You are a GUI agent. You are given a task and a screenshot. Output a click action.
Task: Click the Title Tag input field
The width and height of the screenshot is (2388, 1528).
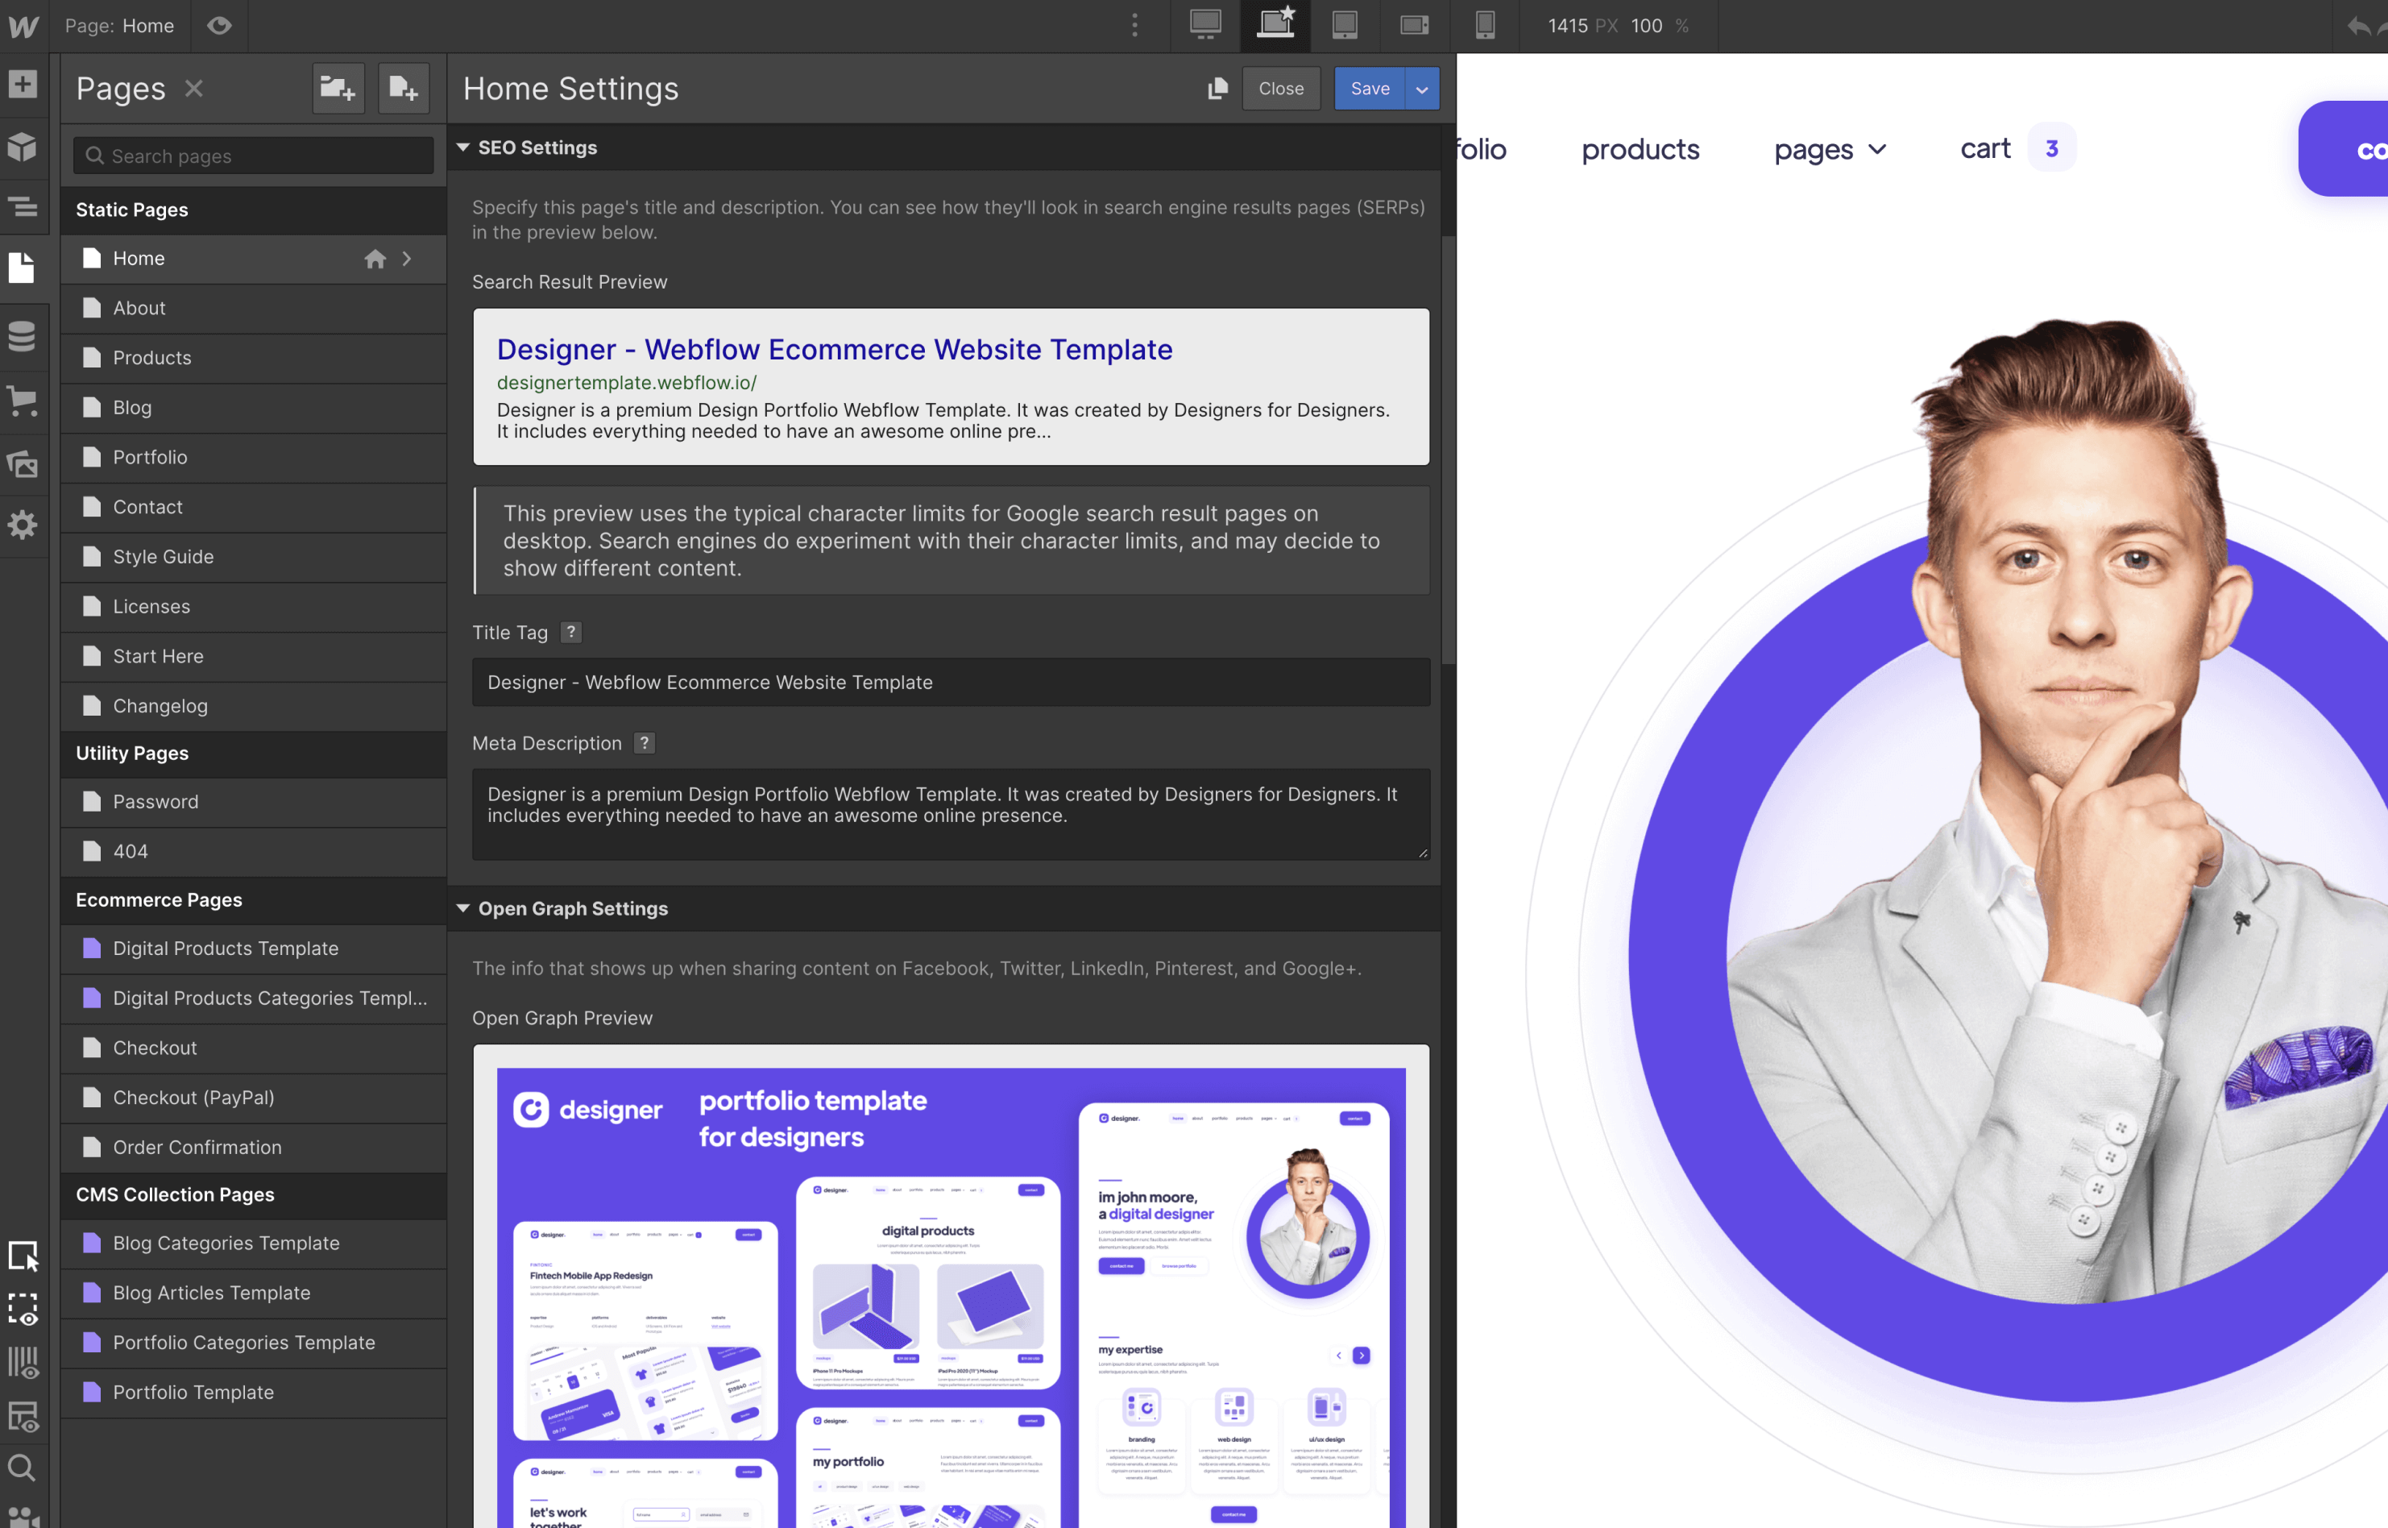[950, 682]
